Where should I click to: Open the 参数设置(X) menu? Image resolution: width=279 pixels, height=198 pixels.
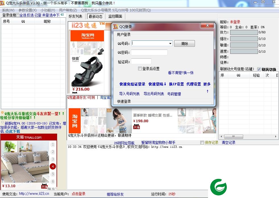(x=27, y=10)
